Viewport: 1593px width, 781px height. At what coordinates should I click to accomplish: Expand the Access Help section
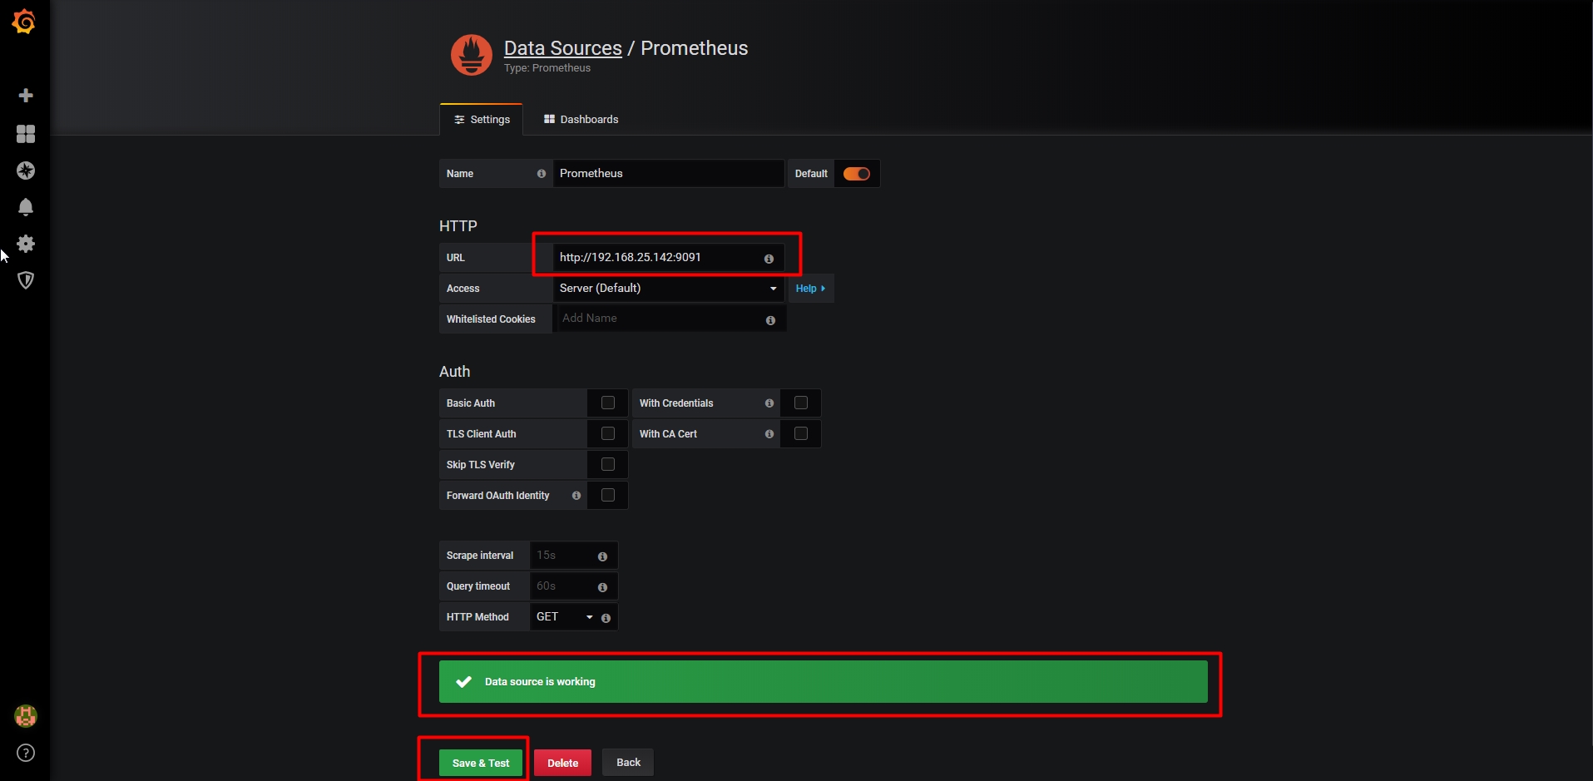click(811, 289)
